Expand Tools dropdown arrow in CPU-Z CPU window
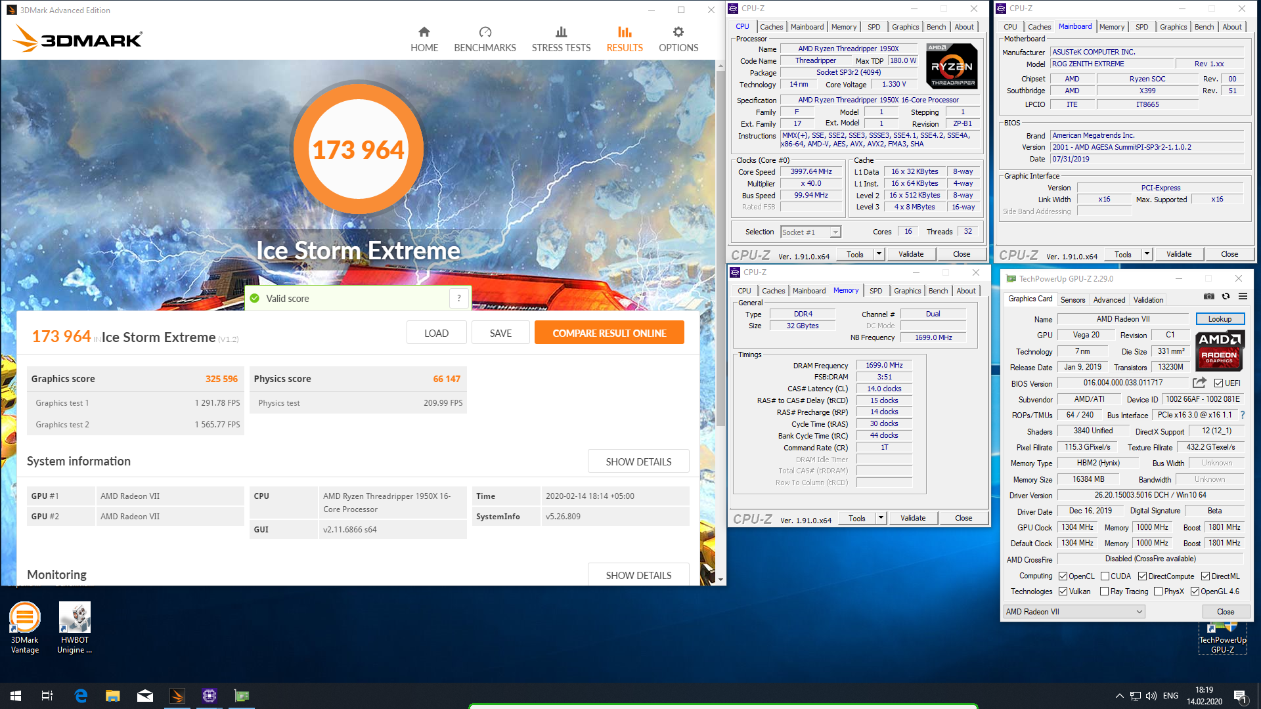1261x709 pixels. pyautogui.click(x=879, y=254)
